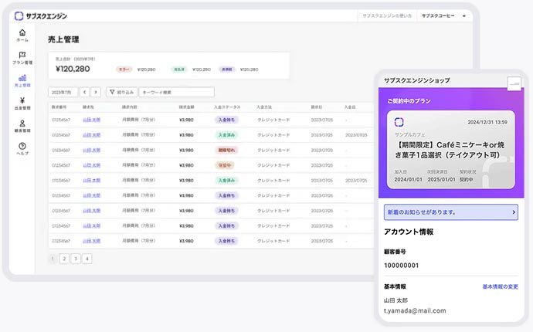Open プラン管理 flag icon in sidebar
533x332 pixels.
[22, 55]
